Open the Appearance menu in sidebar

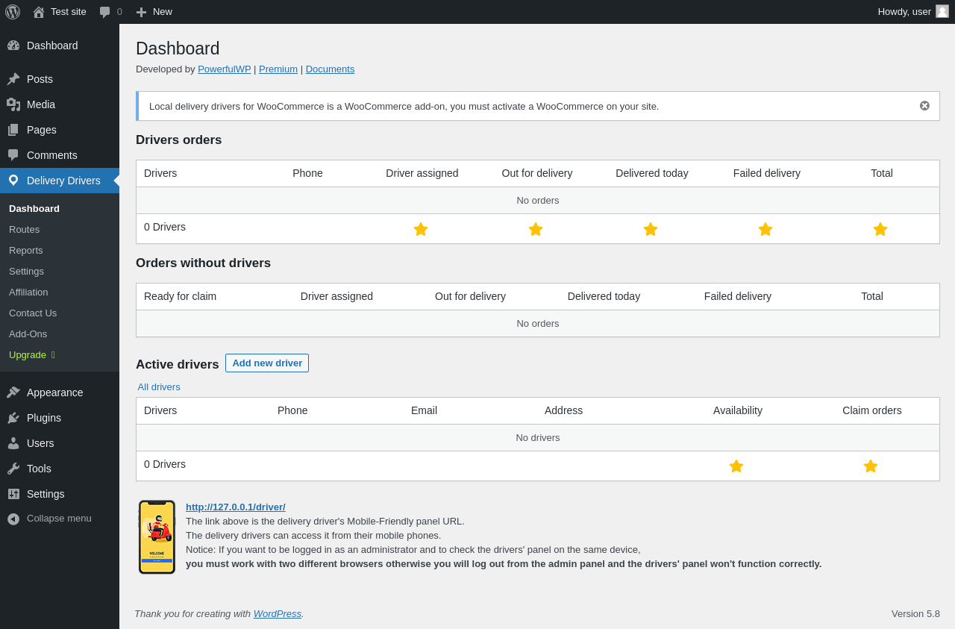pos(54,392)
